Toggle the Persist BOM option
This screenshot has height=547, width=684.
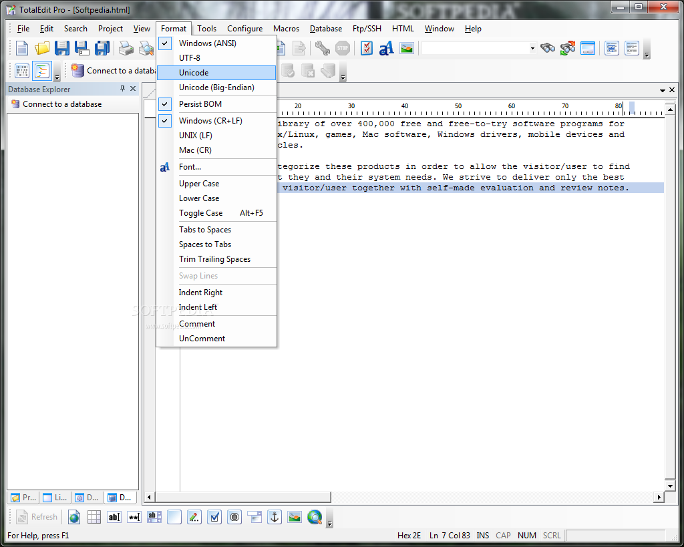pyautogui.click(x=216, y=104)
